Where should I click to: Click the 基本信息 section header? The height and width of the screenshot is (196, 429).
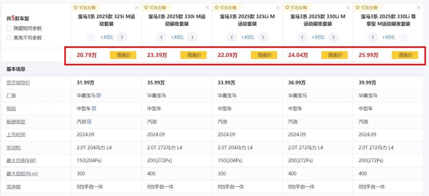click(x=16, y=69)
